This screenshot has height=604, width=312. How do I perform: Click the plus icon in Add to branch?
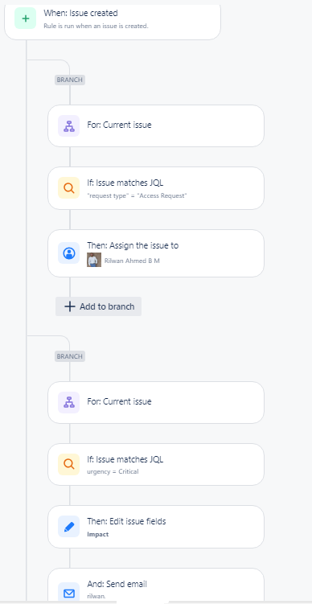[x=69, y=306]
